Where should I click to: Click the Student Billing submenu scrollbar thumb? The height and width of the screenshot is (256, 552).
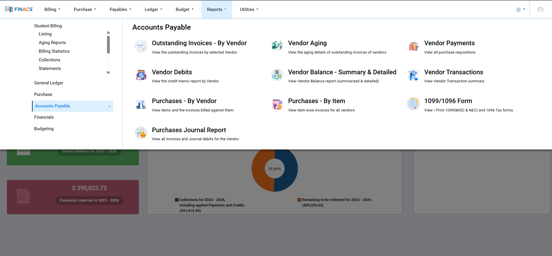point(108,45)
